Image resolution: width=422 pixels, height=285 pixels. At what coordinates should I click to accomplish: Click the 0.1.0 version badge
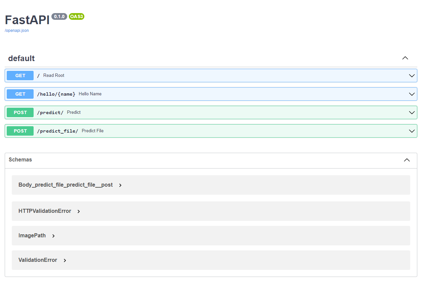(x=59, y=16)
